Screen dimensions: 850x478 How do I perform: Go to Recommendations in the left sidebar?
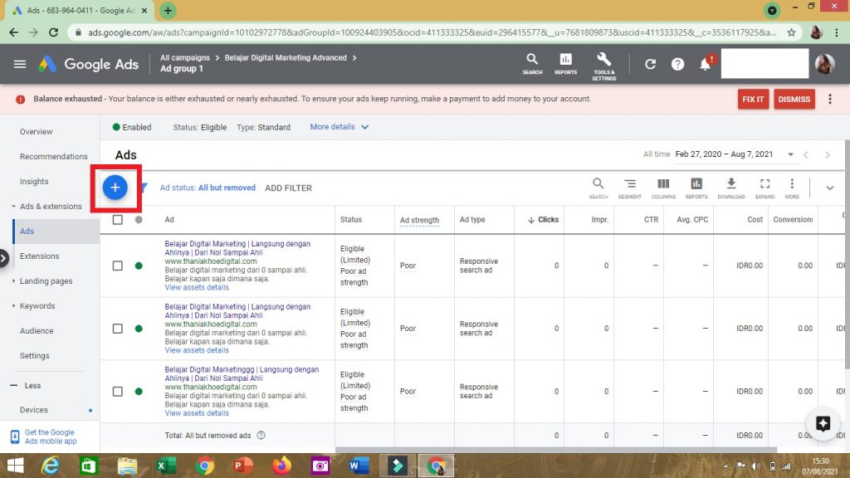[x=53, y=156]
